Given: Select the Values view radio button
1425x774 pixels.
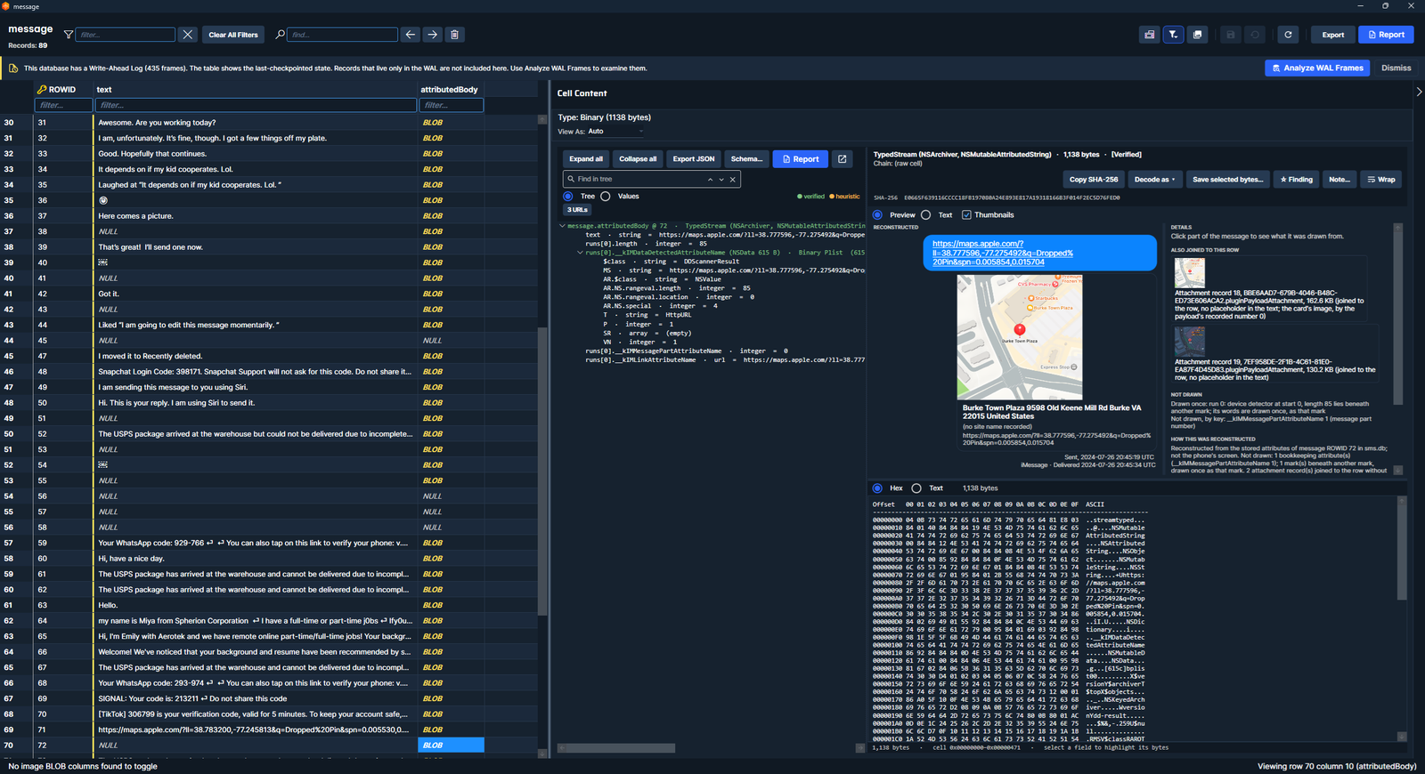Looking at the screenshot, I should click(x=606, y=197).
